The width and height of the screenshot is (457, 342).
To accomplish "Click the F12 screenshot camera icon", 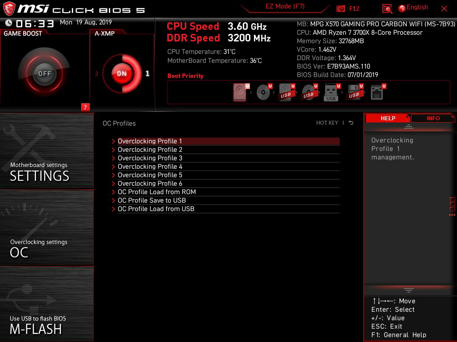I will pyautogui.click(x=341, y=8).
